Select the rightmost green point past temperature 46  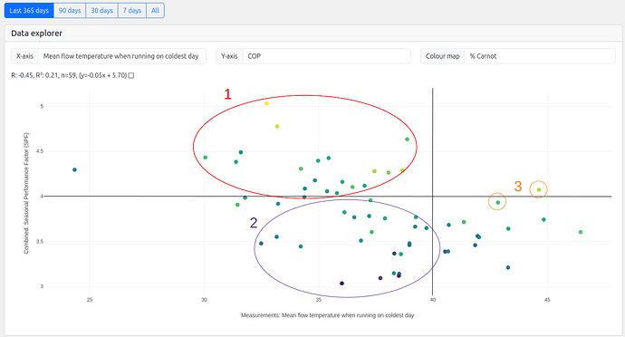click(581, 232)
